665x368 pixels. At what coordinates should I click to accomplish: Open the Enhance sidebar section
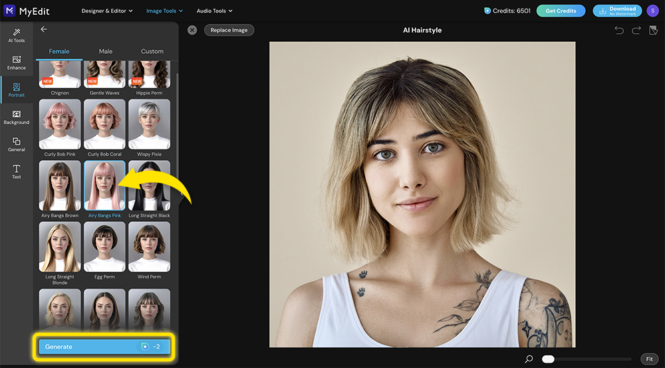point(16,62)
